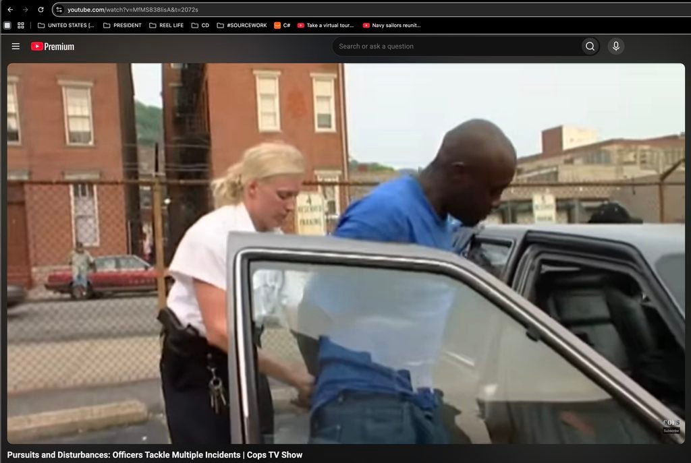Click the search magnifier button
The height and width of the screenshot is (463, 691).
[590, 47]
